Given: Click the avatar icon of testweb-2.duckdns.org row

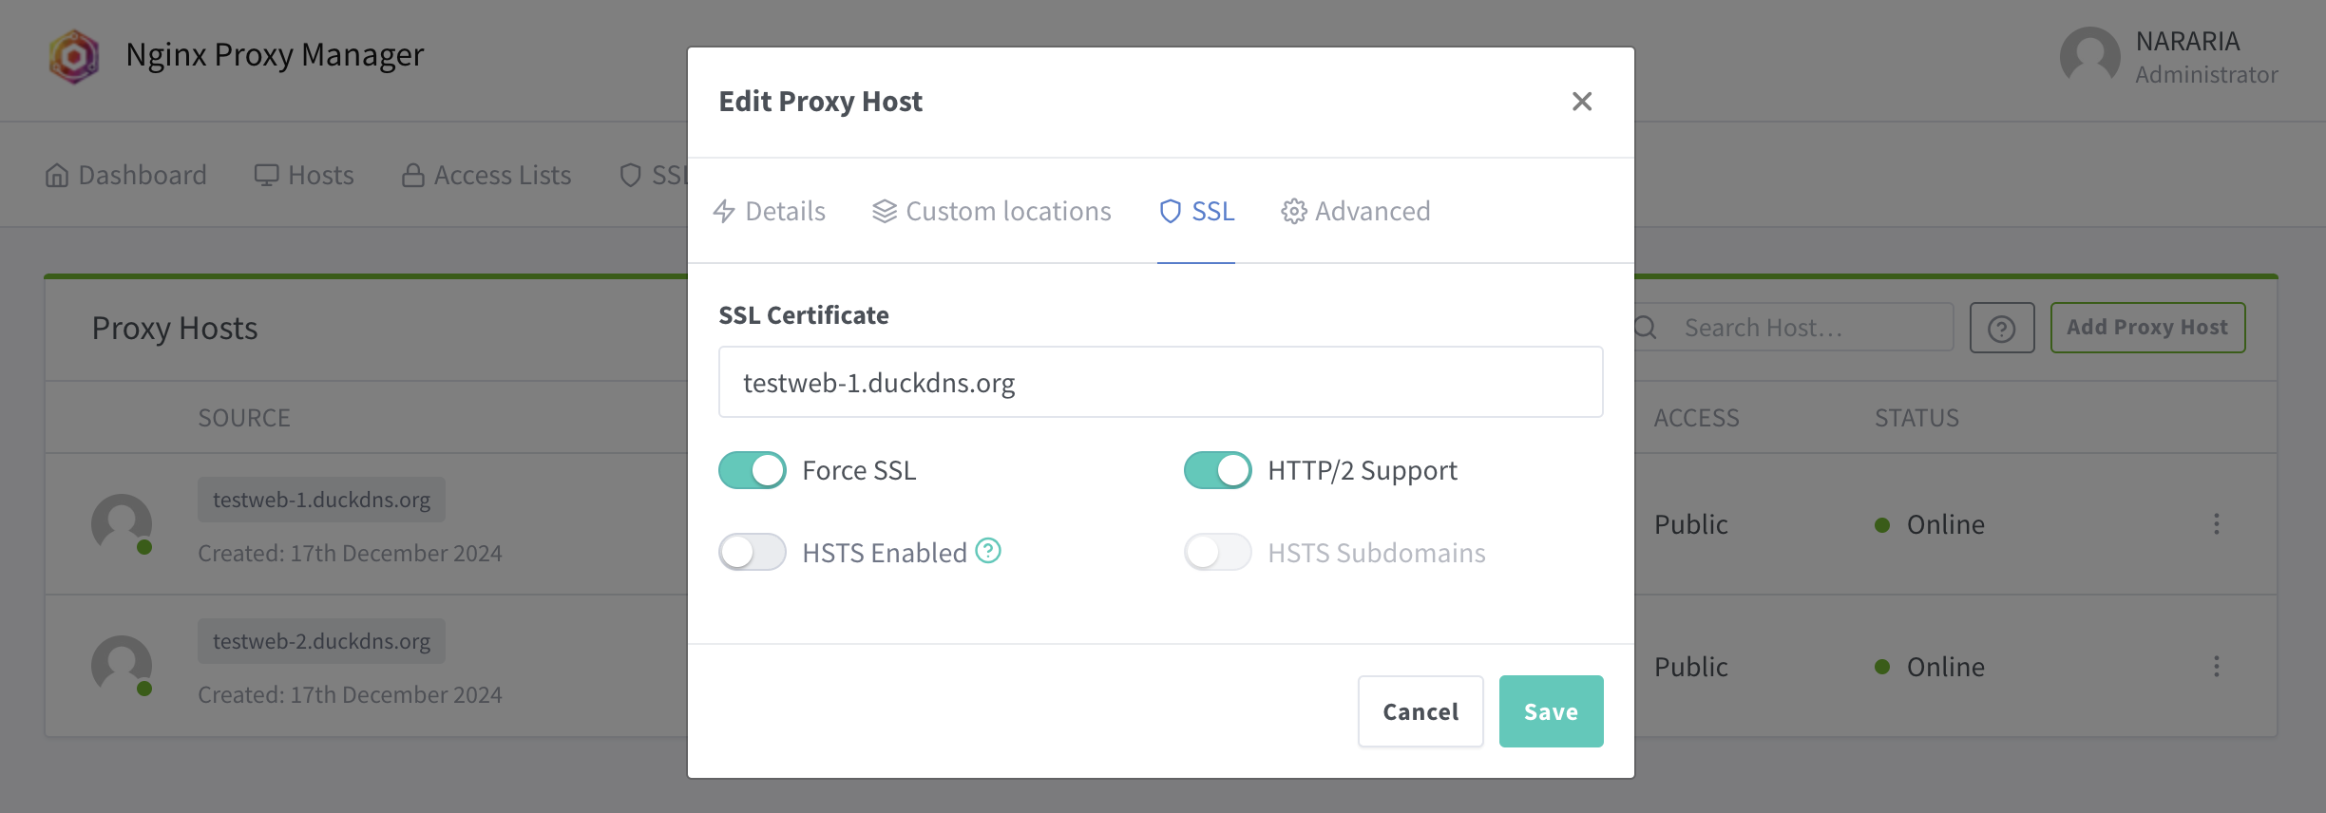Looking at the screenshot, I should (122, 665).
